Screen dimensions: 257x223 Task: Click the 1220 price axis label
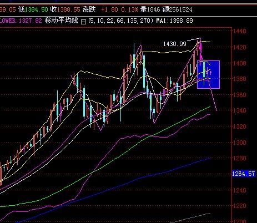(240, 206)
